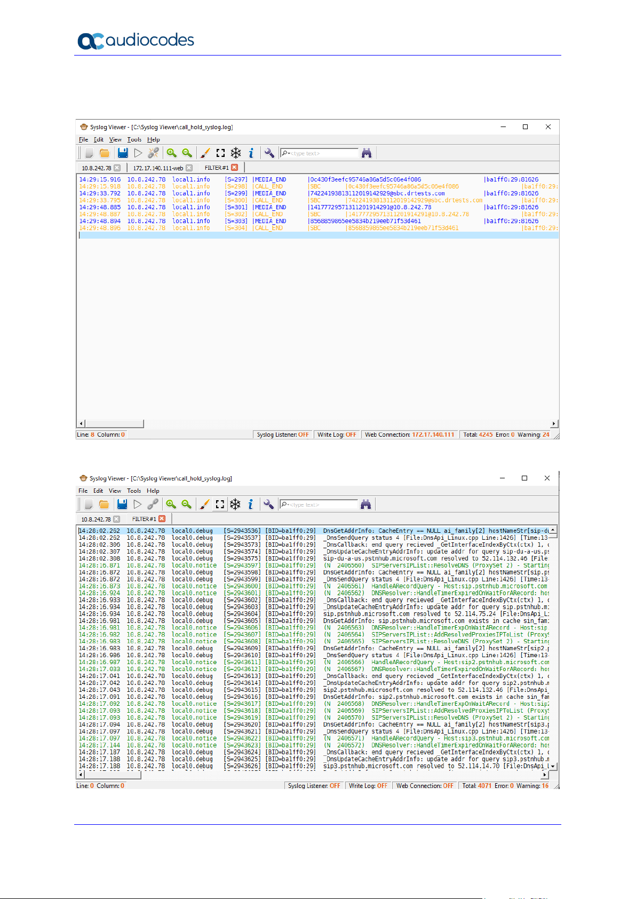Open File menu in upper Syslog Viewer
The height and width of the screenshot is (899, 636).
point(84,140)
